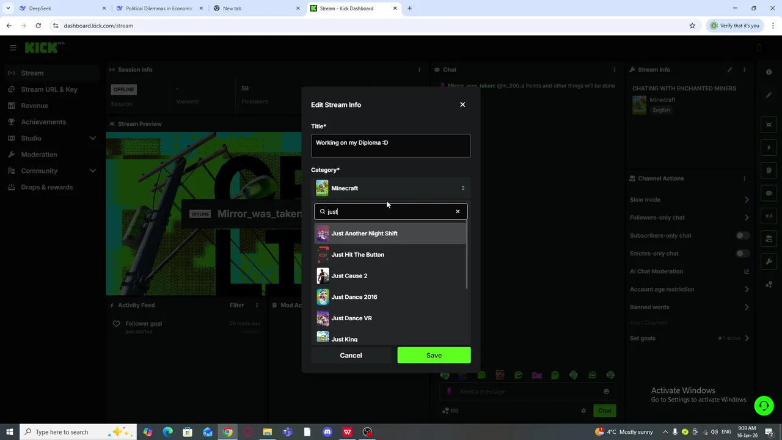Click the stream Title text field
The height and width of the screenshot is (440, 782).
pyautogui.click(x=391, y=146)
